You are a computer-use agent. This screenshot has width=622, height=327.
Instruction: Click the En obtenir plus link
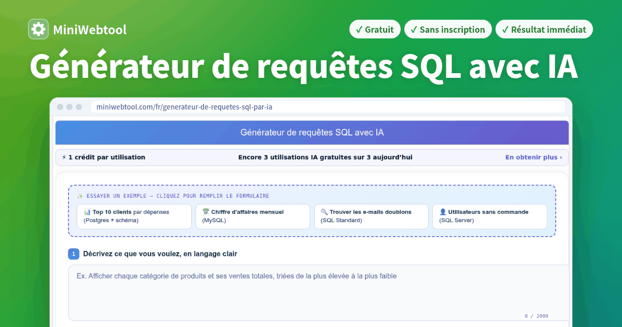(x=534, y=157)
